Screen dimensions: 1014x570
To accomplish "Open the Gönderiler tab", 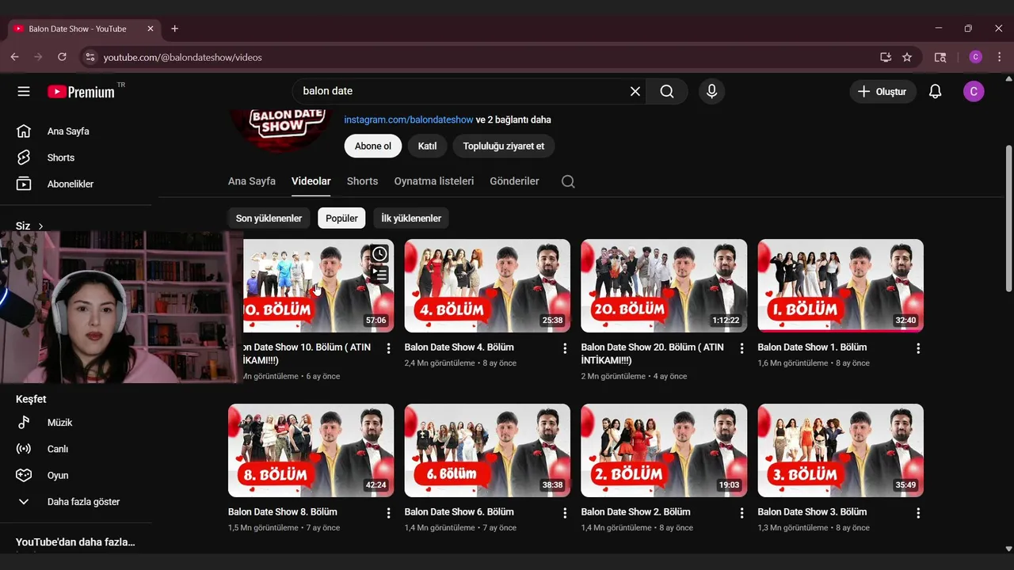I will 514,181.
